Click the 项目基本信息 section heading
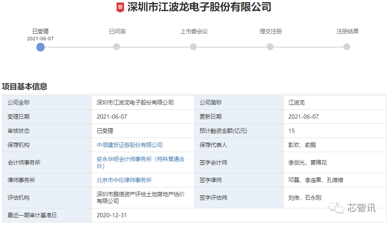388x225 pixels. (x=24, y=87)
